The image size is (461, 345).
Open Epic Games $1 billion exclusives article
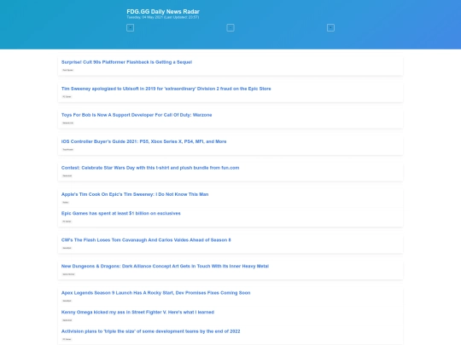[121, 213]
